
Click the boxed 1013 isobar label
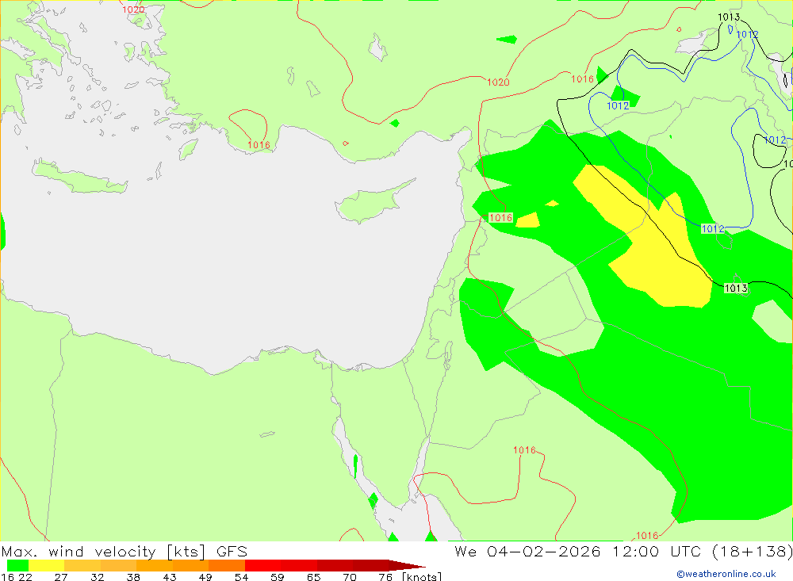(x=736, y=289)
